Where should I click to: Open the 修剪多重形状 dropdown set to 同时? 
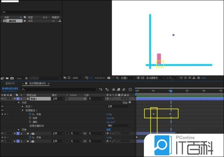[118, 126]
